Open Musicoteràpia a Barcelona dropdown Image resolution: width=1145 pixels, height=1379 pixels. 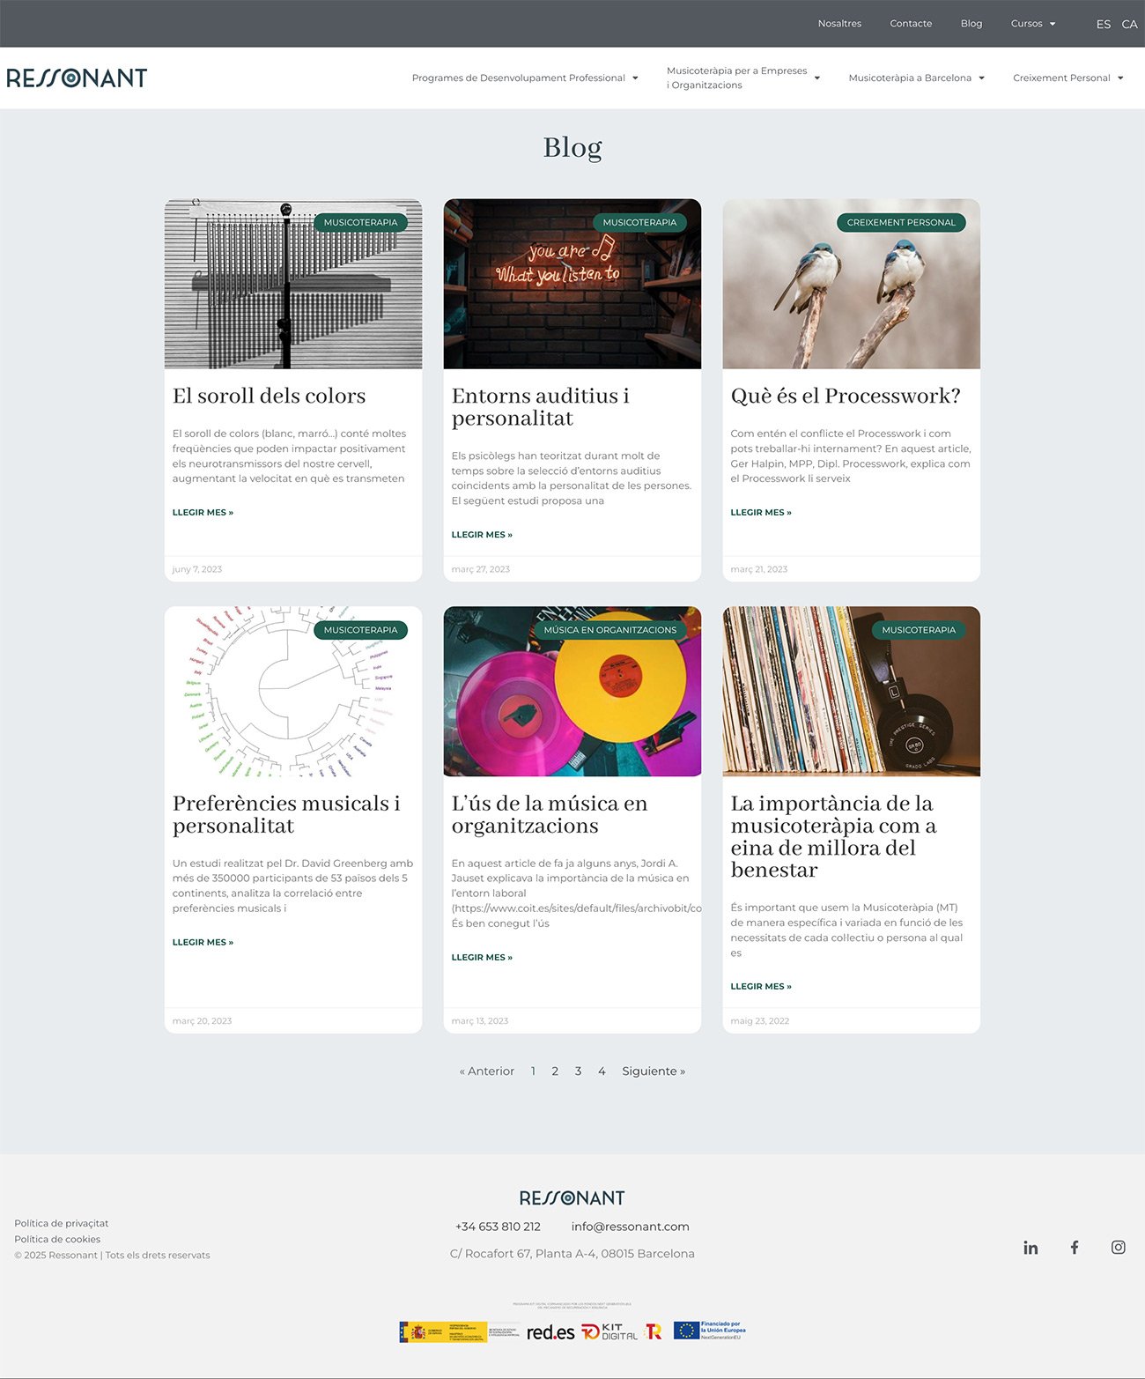click(916, 78)
